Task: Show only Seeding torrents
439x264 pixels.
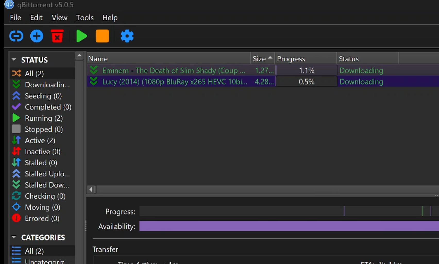Action: tap(43, 96)
